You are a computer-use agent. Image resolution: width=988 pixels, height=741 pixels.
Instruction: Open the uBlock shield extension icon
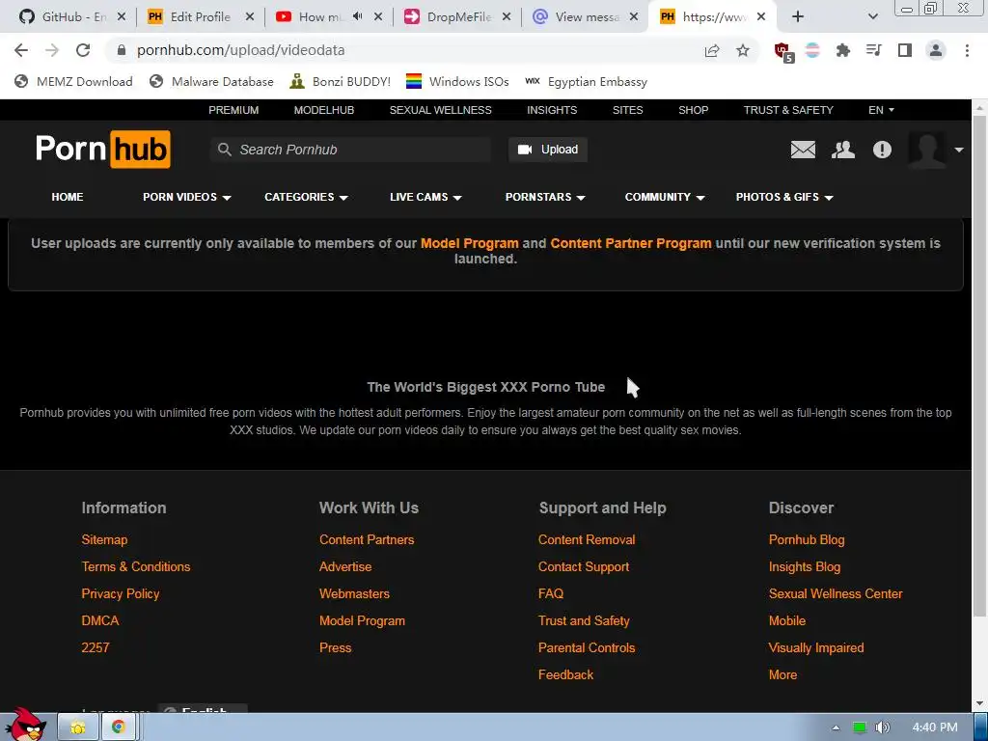[783, 52]
